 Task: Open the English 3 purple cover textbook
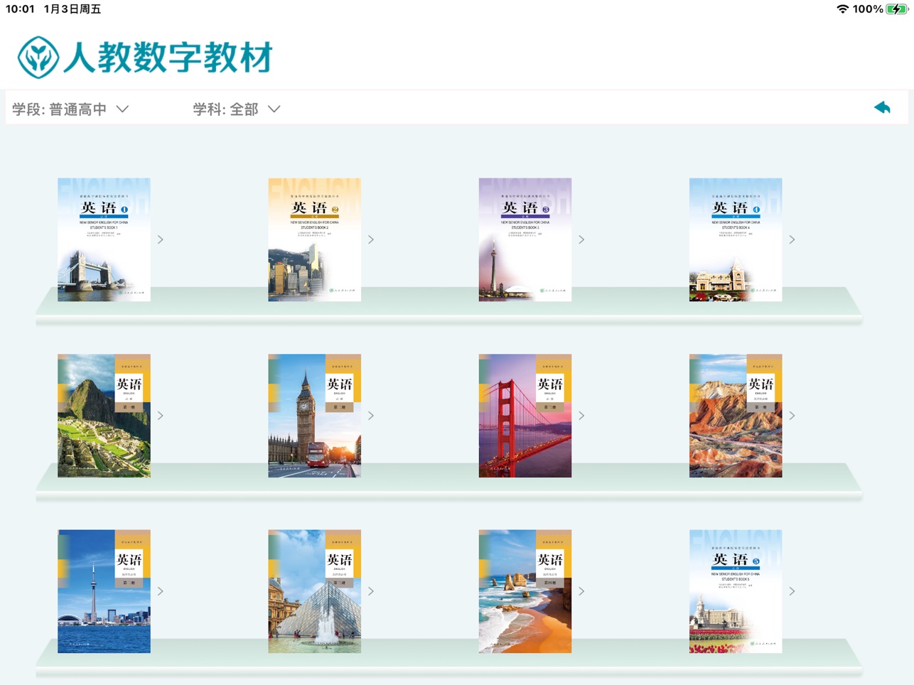525,239
